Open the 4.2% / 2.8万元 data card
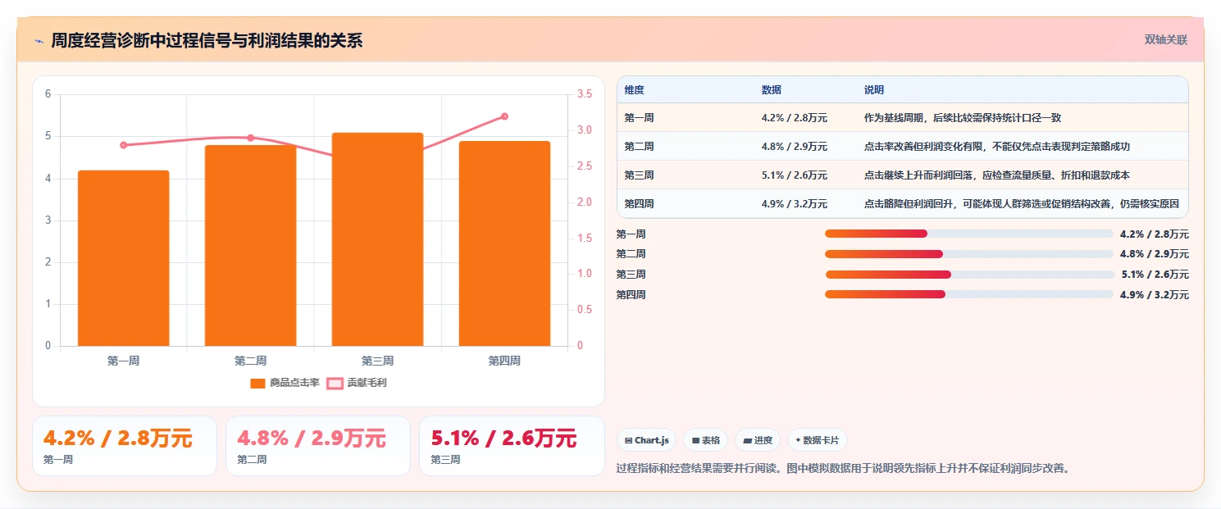Image resolution: width=1221 pixels, height=509 pixels. pos(125,446)
